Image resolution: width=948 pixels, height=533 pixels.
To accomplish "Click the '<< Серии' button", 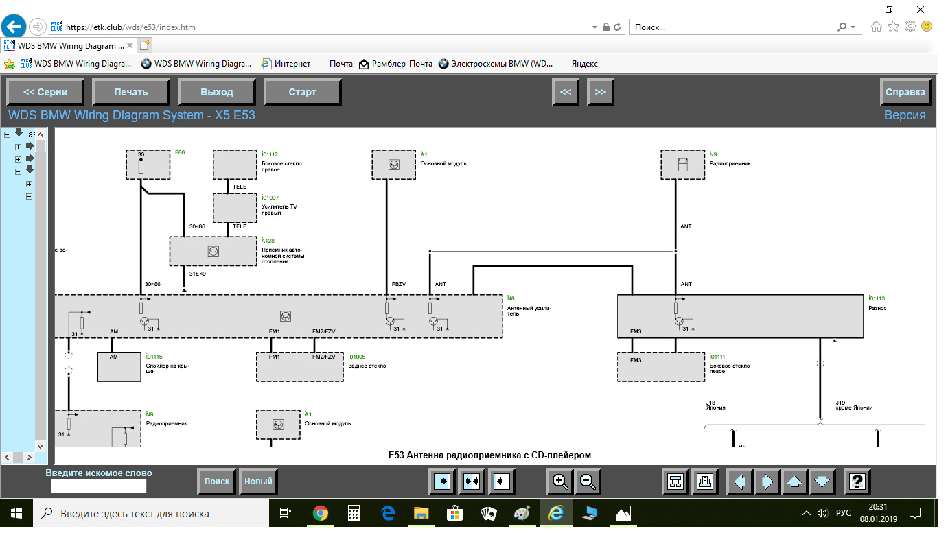I will tap(45, 92).
